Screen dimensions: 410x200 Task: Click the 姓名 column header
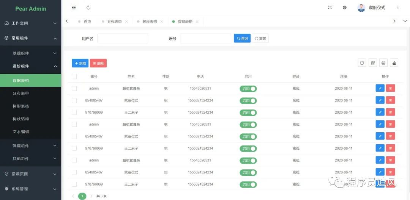[131, 77]
